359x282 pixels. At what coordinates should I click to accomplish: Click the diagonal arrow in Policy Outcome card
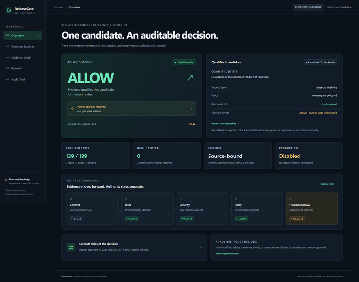point(190,78)
